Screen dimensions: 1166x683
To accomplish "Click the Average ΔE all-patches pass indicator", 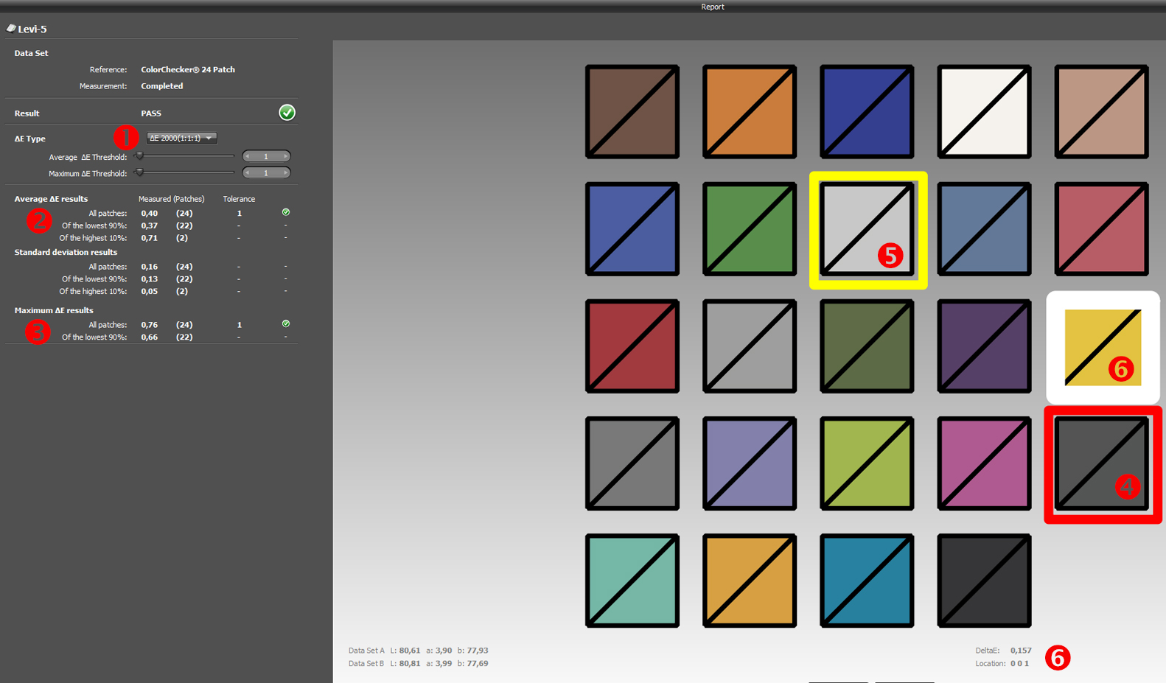I will (286, 212).
